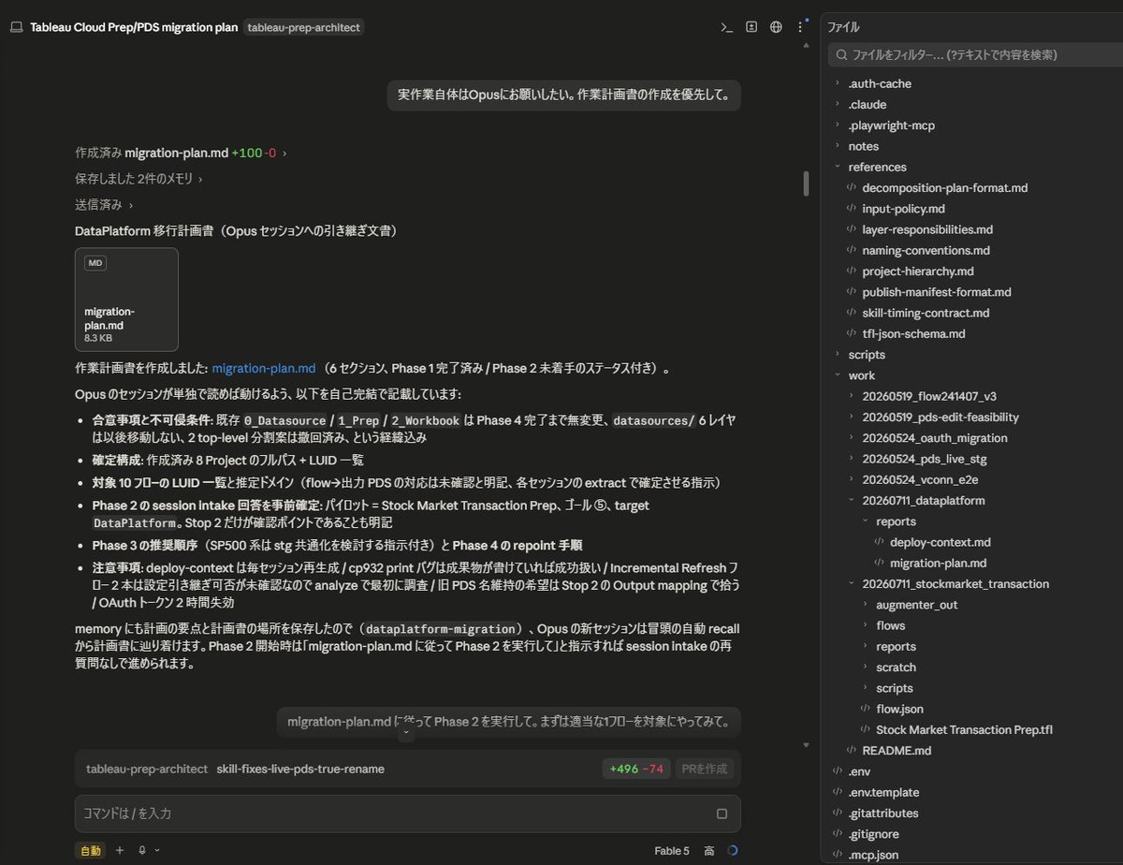Open the Fable 5 model selector

click(672, 851)
